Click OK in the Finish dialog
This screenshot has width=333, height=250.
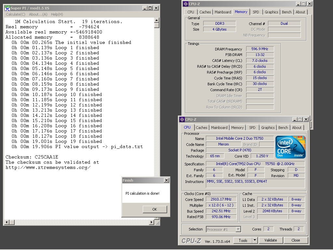click(x=154, y=209)
